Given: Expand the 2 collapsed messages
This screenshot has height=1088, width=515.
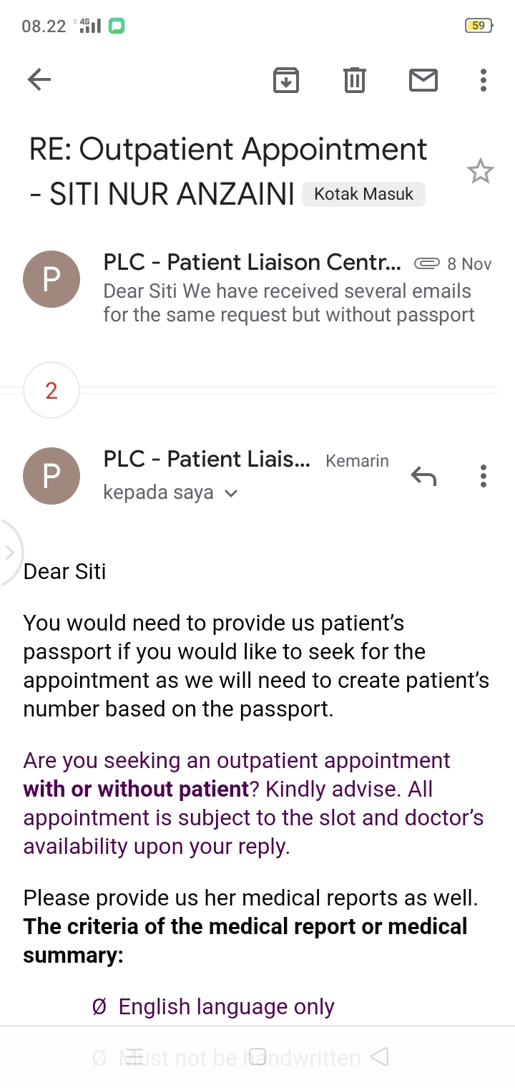Looking at the screenshot, I should 51,391.
